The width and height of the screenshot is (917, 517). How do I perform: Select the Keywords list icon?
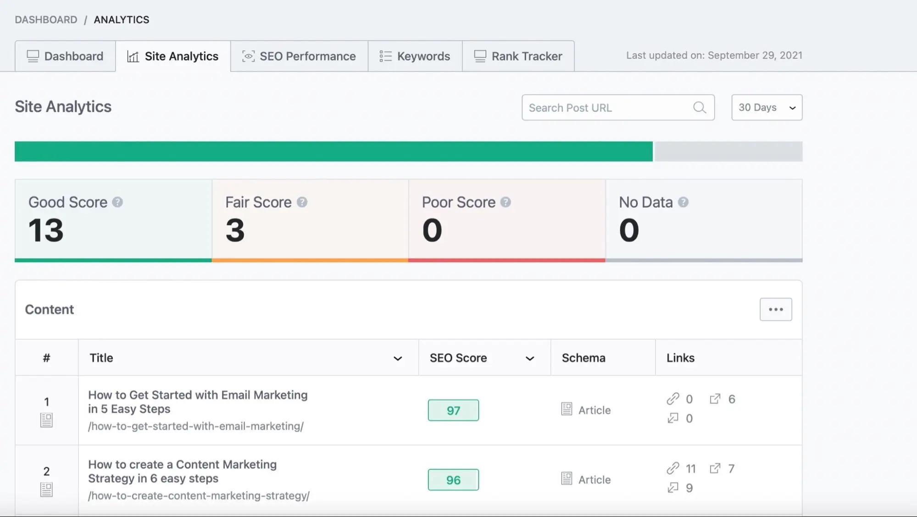[385, 56]
